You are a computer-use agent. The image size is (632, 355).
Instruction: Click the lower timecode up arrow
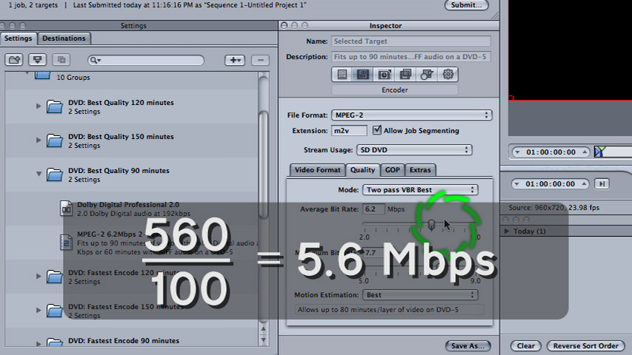click(584, 184)
